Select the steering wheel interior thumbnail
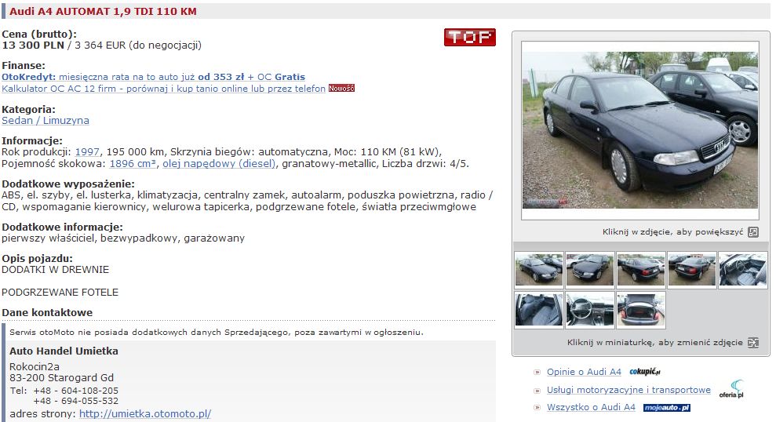The width and height of the screenshot is (776, 422). (x=590, y=310)
